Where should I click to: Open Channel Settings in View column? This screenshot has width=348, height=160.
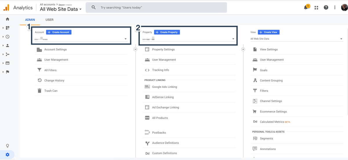[x=271, y=101]
